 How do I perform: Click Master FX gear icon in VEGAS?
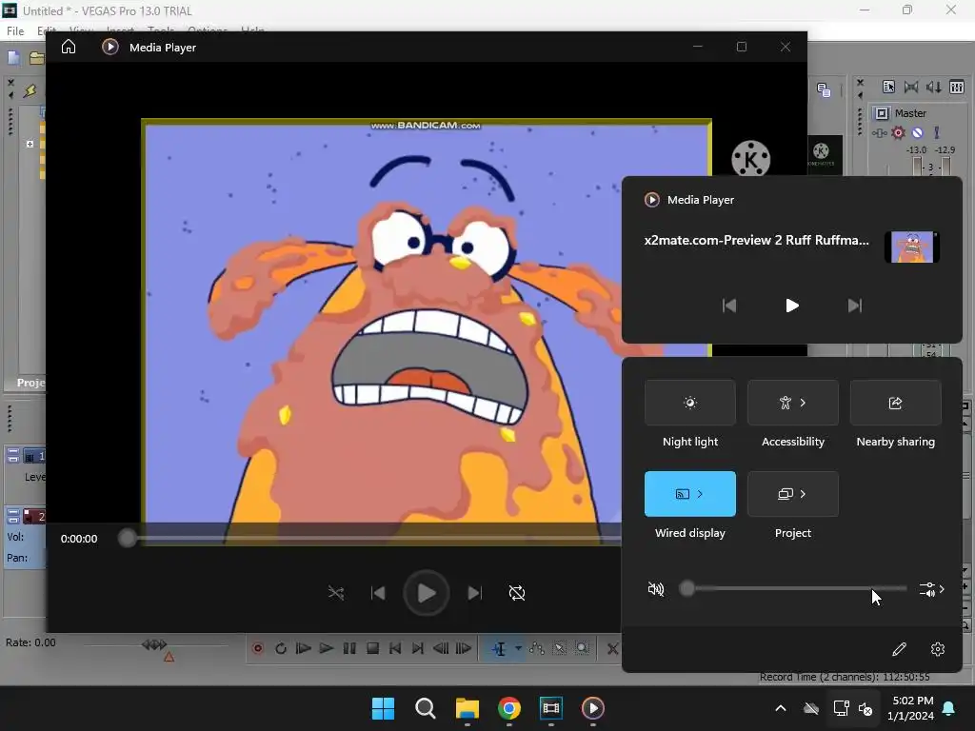pyautogui.click(x=898, y=132)
